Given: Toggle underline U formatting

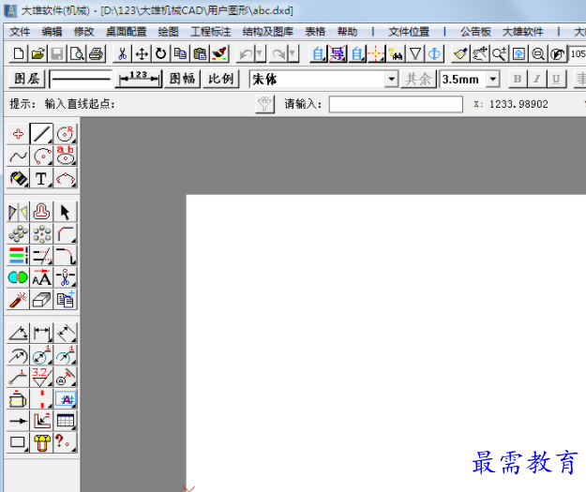Looking at the screenshot, I should click(x=557, y=79).
